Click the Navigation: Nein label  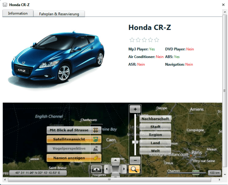[x=179, y=64]
